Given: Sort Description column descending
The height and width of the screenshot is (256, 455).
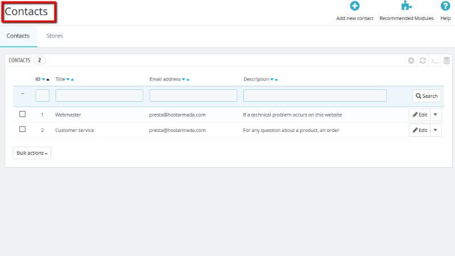Looking at the screenshot, I should 272,80.
